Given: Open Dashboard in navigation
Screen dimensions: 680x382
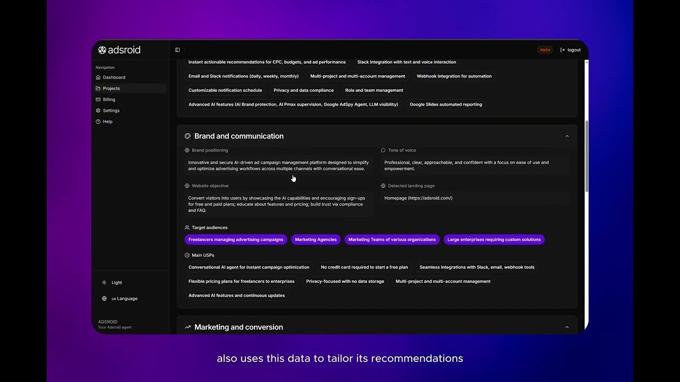Looking at the screenshot, I should 130,77.
